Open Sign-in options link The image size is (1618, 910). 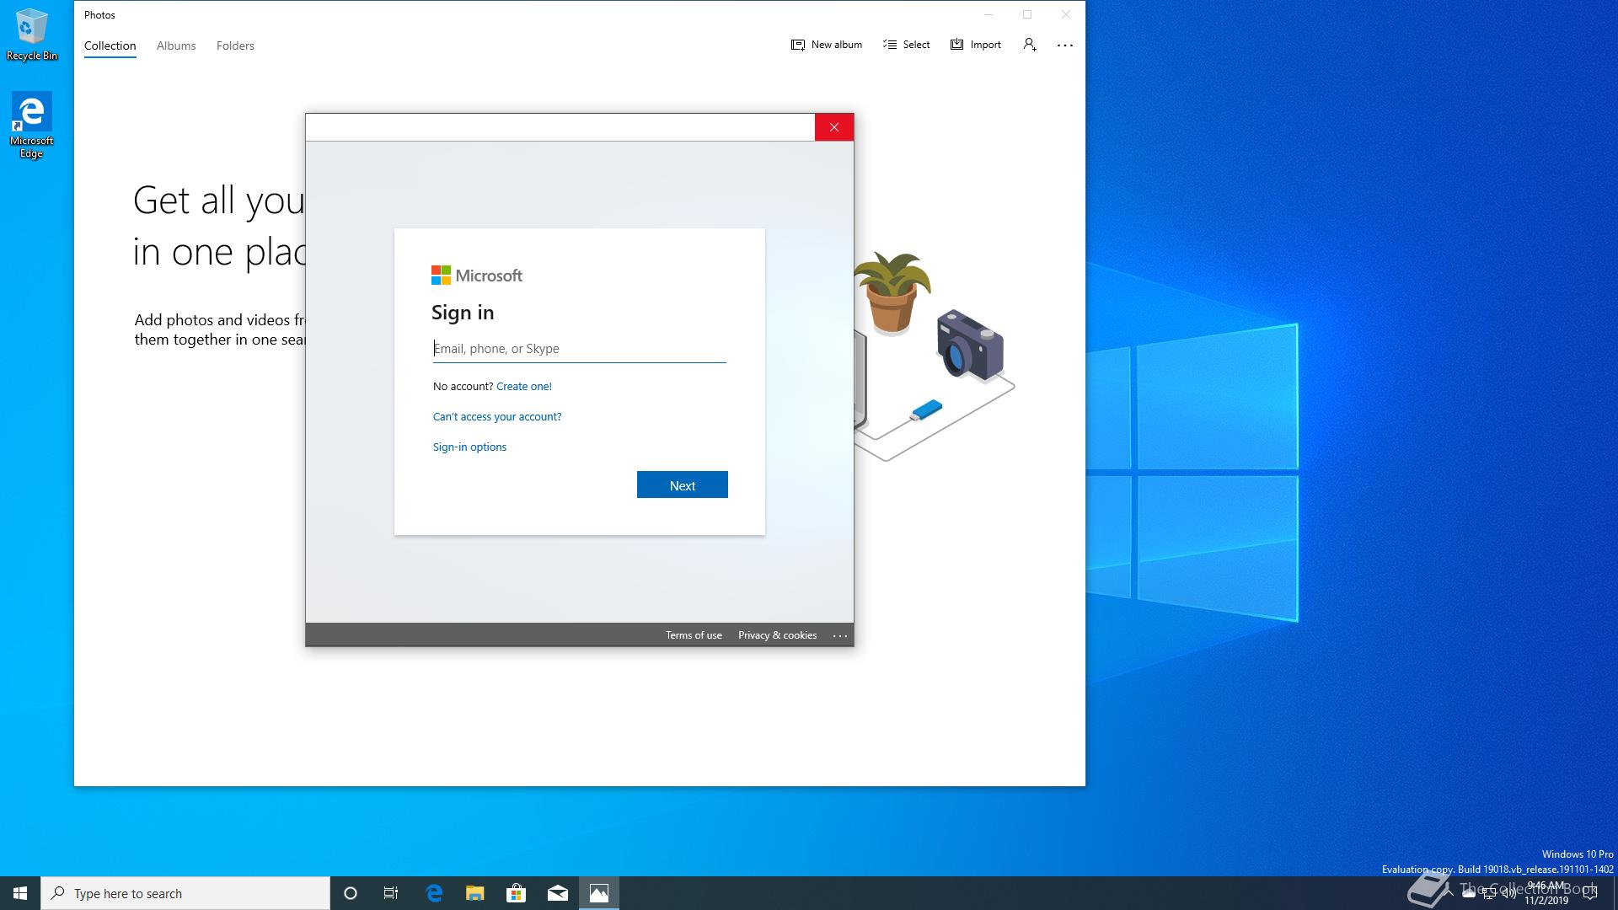click(x=469, y=447)
